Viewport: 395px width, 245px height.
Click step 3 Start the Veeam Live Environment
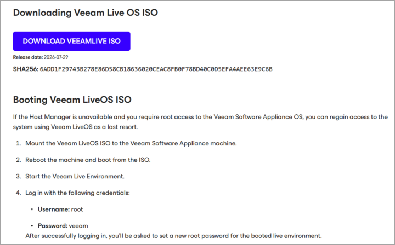coord(75,176)
